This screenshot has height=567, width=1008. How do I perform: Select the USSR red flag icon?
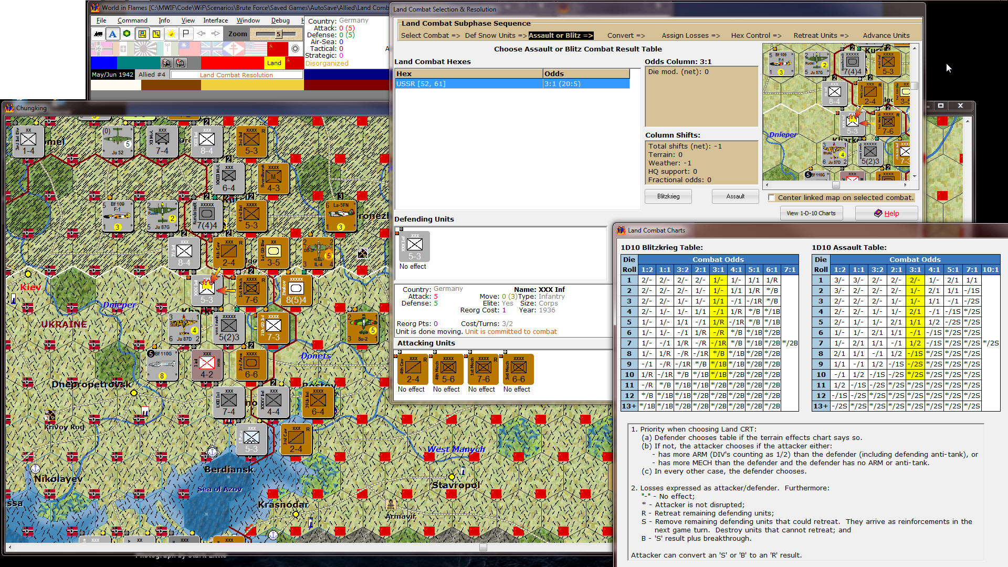(277, 49)
